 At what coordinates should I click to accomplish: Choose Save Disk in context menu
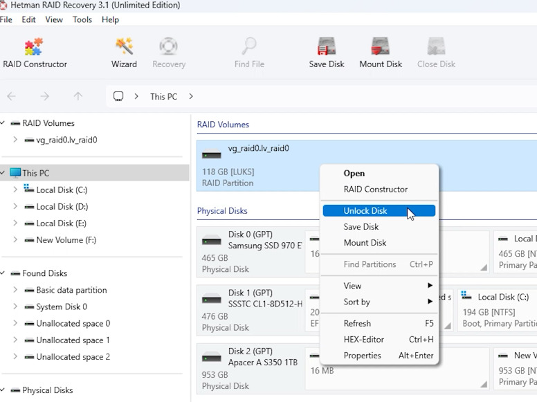click(379, 227)
